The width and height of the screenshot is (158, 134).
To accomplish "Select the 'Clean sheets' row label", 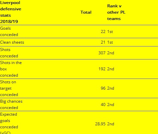I will (x=12, y=42).
